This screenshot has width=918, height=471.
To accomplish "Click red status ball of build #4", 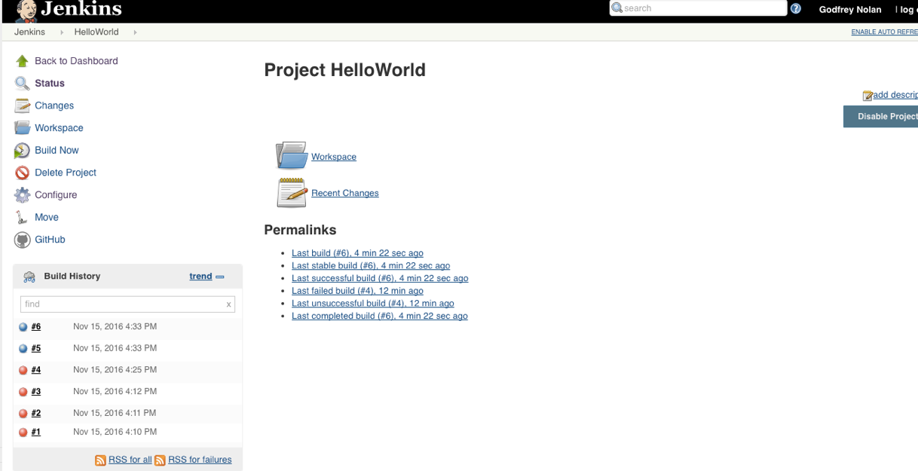I will 23,370.
